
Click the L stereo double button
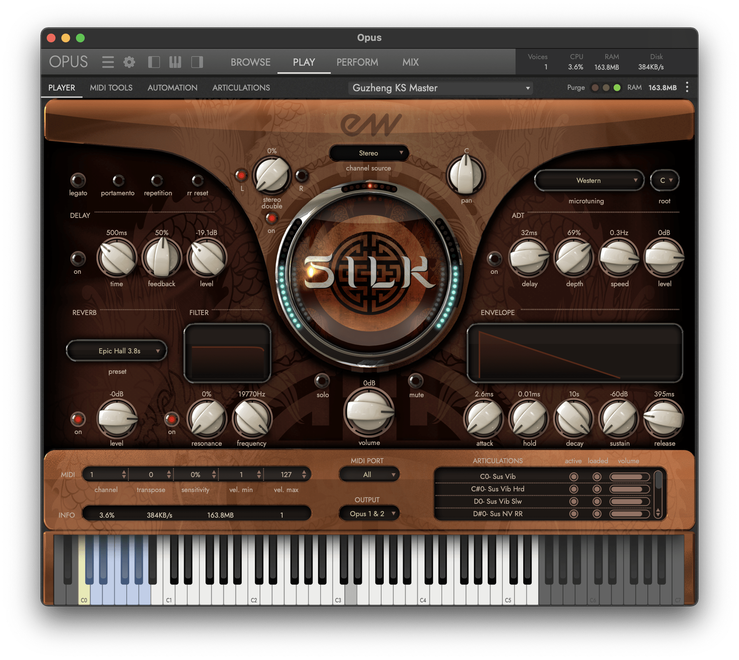(241, 176)
